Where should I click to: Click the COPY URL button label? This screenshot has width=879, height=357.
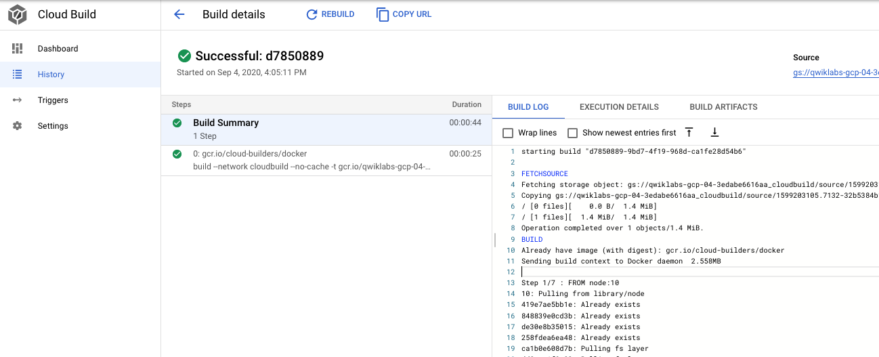point(412,14)
